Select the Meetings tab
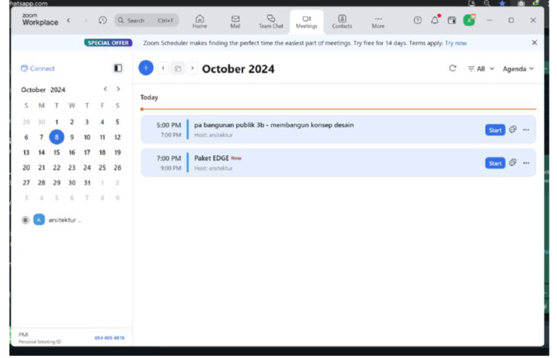 (306, 21)
